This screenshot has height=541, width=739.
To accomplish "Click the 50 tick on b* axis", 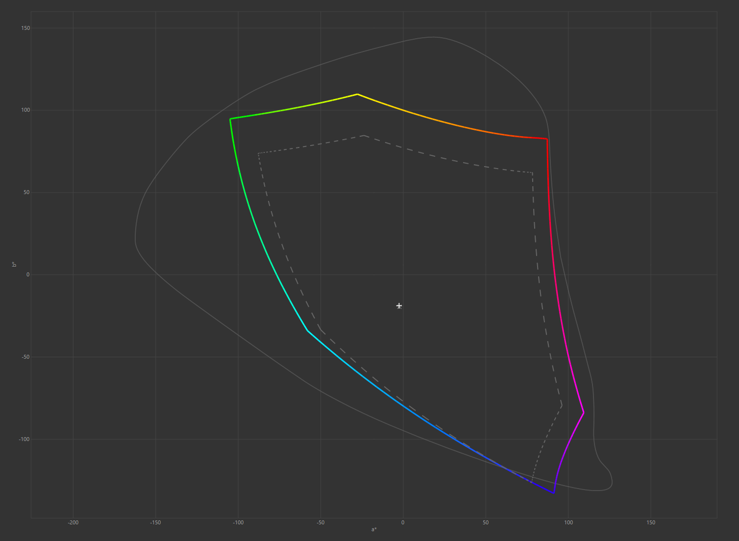I will point(26,192).
